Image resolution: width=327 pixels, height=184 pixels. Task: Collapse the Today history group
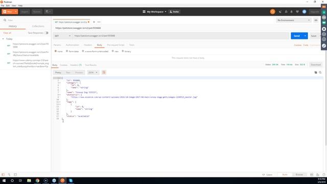coord(3,39)
